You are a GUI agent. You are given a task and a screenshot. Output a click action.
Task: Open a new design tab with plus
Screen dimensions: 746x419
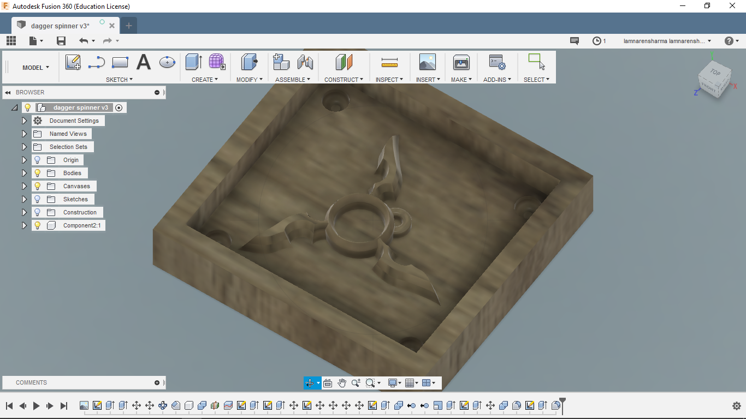tap(129, 26)
